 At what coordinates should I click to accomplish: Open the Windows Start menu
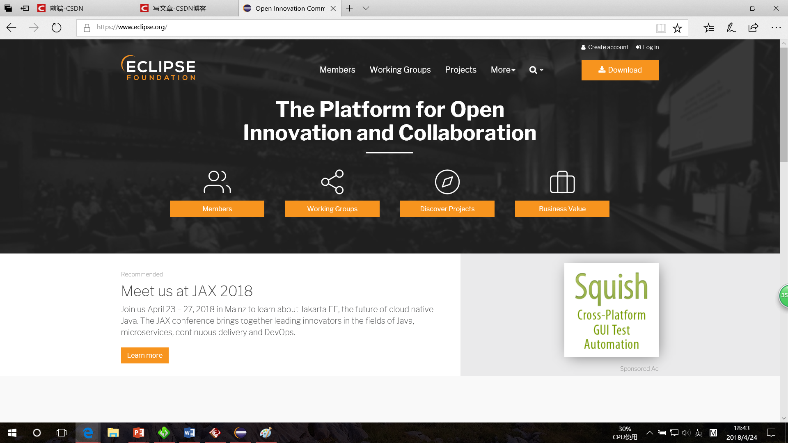coord(12,433)
